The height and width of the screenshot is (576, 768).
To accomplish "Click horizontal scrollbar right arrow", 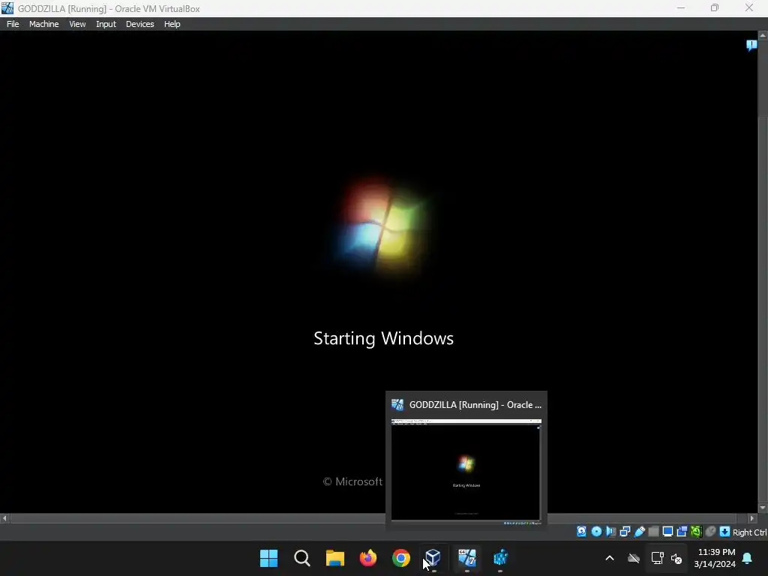I will (752, 518).
